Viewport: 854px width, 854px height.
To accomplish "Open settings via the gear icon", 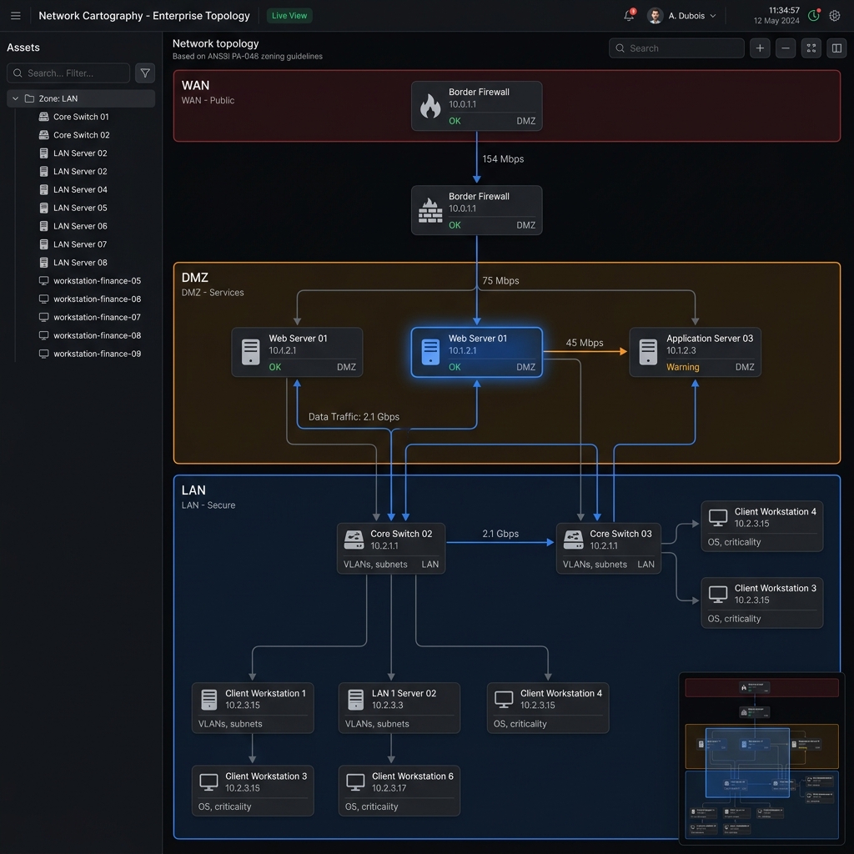I will coord(834,16).
